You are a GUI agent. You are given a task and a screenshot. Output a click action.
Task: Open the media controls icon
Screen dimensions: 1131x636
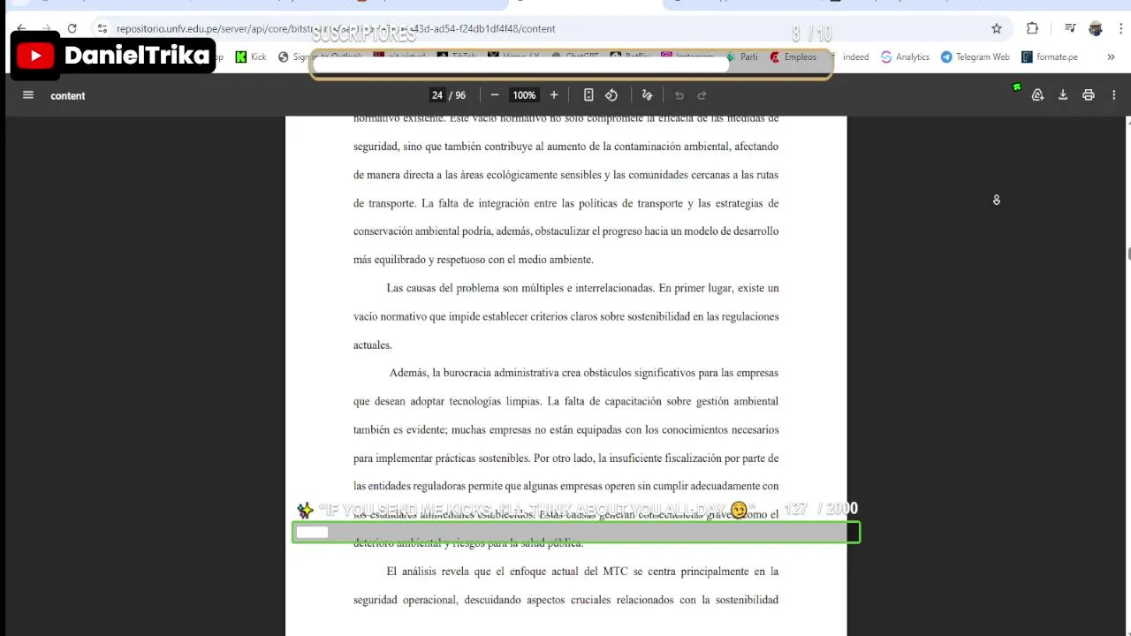coord(1070,28)
